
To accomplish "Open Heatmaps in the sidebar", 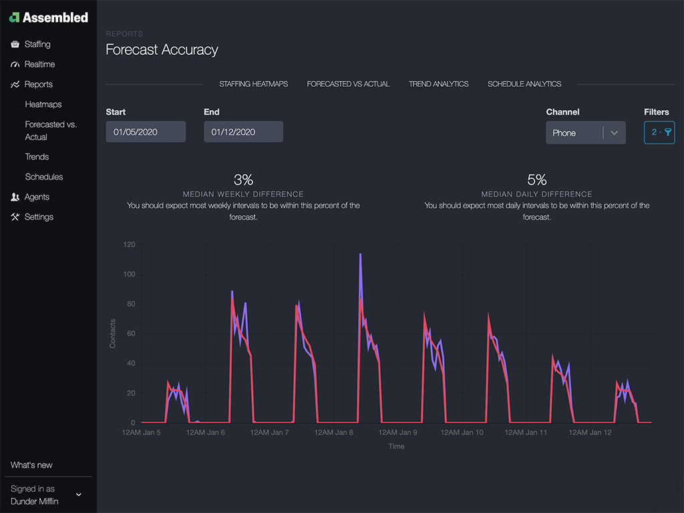I will pyautogui.click(x=43, y=104).
